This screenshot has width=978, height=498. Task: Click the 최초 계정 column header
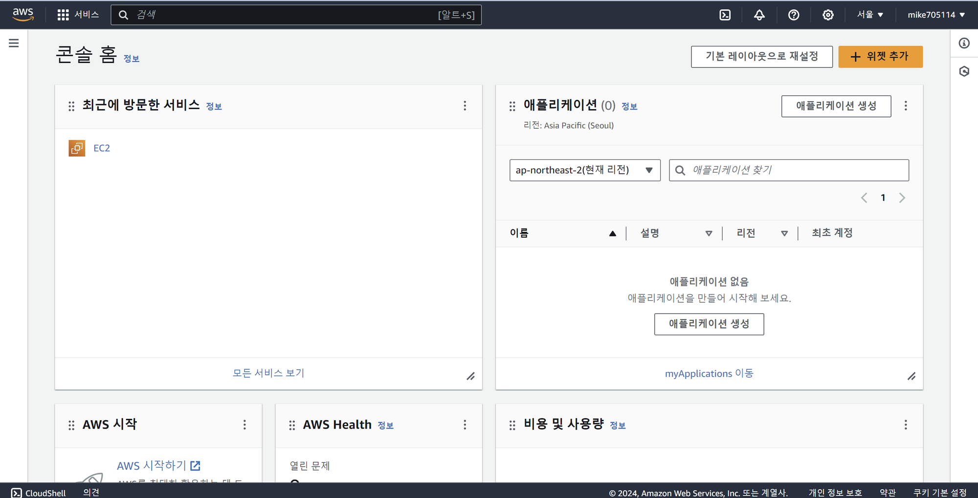pyautogui.click(x=832, y=233)
